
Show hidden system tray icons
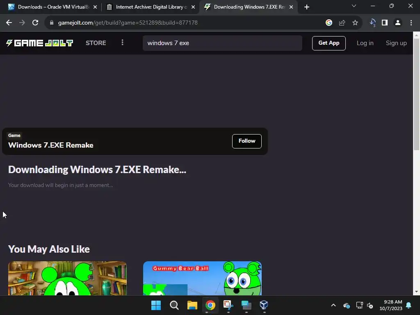333,305
